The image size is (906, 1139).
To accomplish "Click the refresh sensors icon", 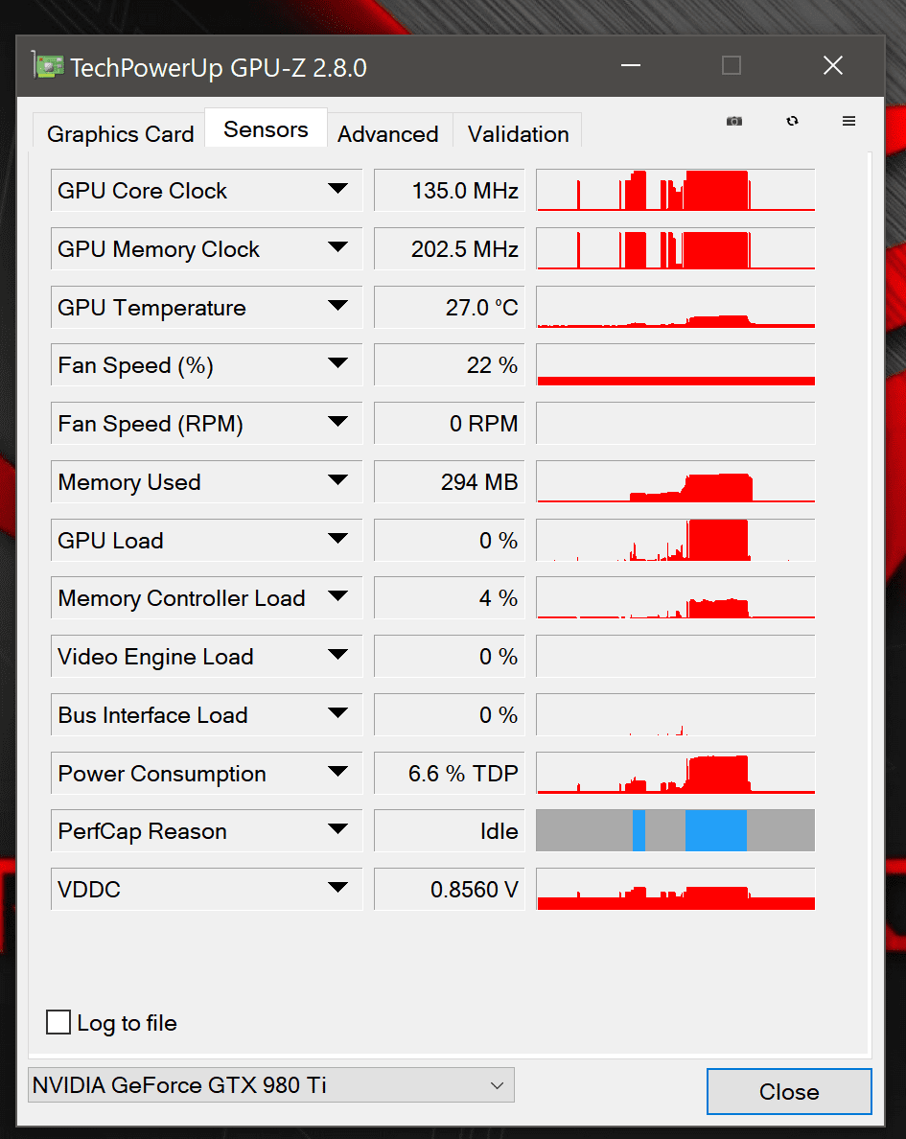I will coord(792,121).
